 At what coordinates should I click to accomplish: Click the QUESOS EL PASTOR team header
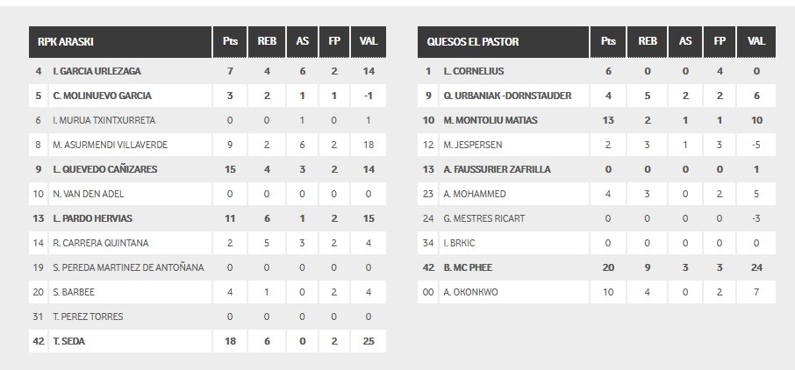click(x=473, y=41)
